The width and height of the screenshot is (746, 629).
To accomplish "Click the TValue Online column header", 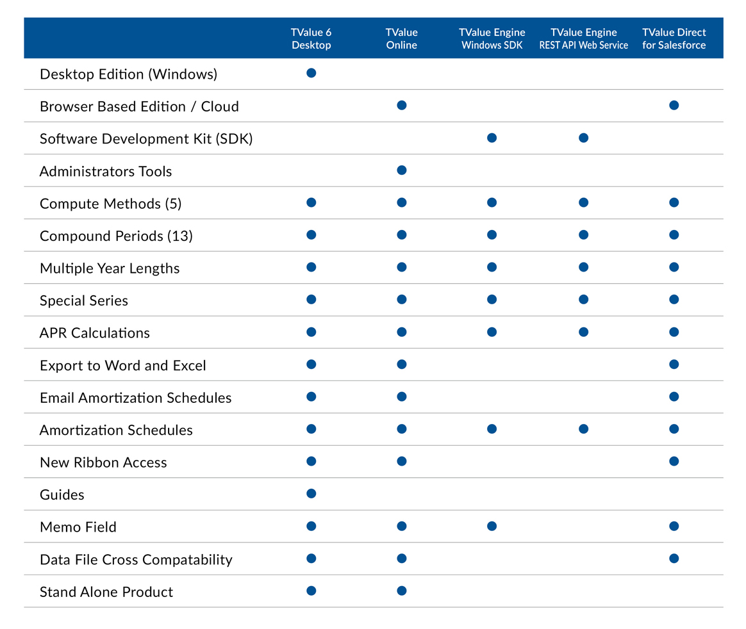I will point(402,38).
